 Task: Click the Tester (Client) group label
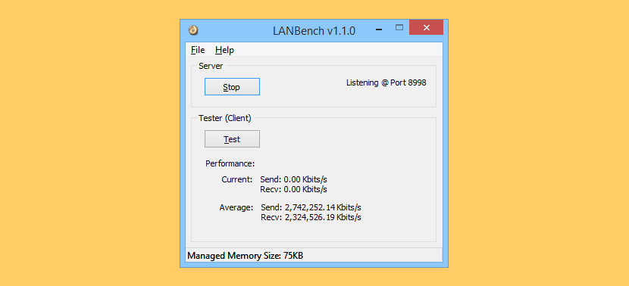[x=224, y=119]
